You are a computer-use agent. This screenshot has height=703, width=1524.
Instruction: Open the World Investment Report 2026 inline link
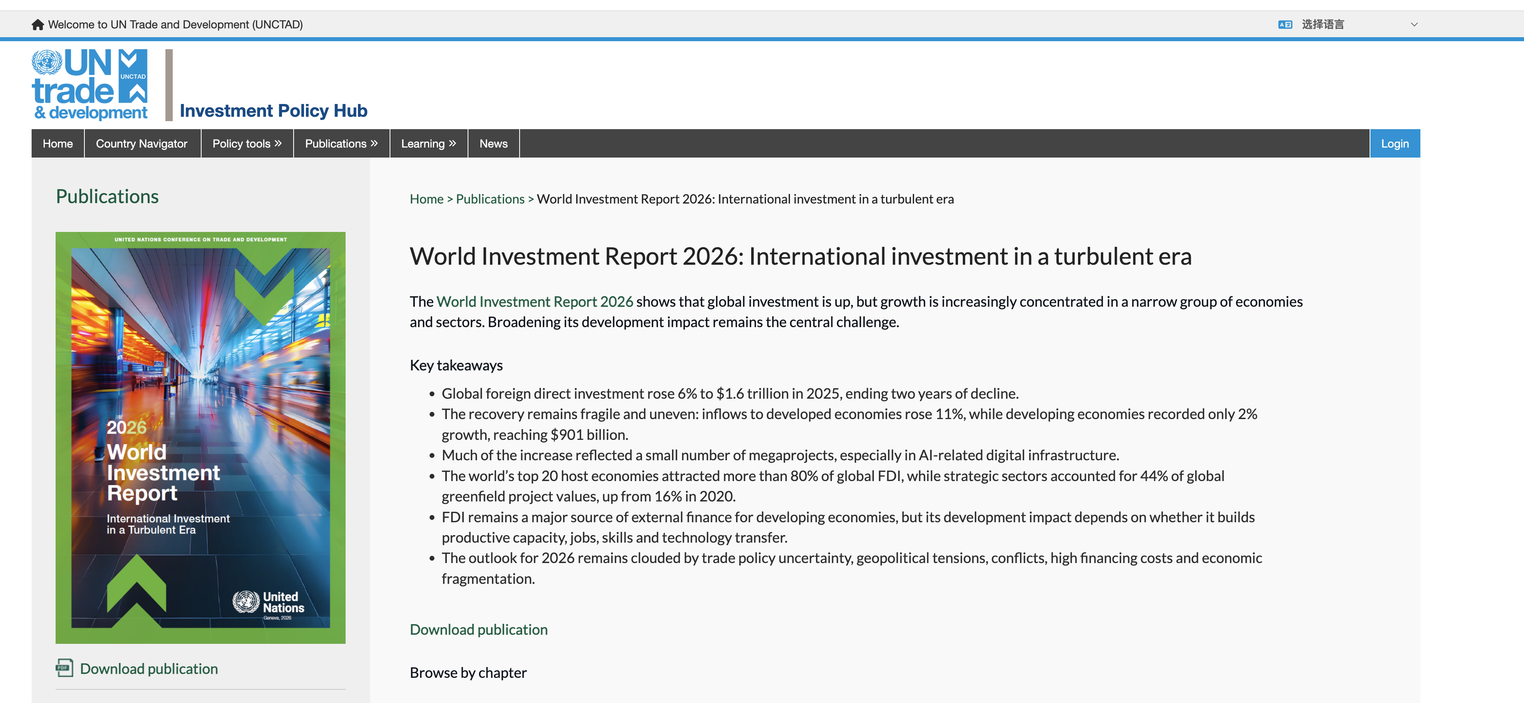point(535,302)
